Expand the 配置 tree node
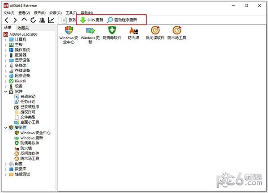The image size is (268, 193). click(5, 164)
